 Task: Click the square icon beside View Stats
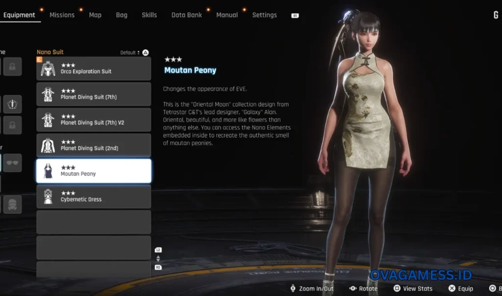click(x=397, y=289)
